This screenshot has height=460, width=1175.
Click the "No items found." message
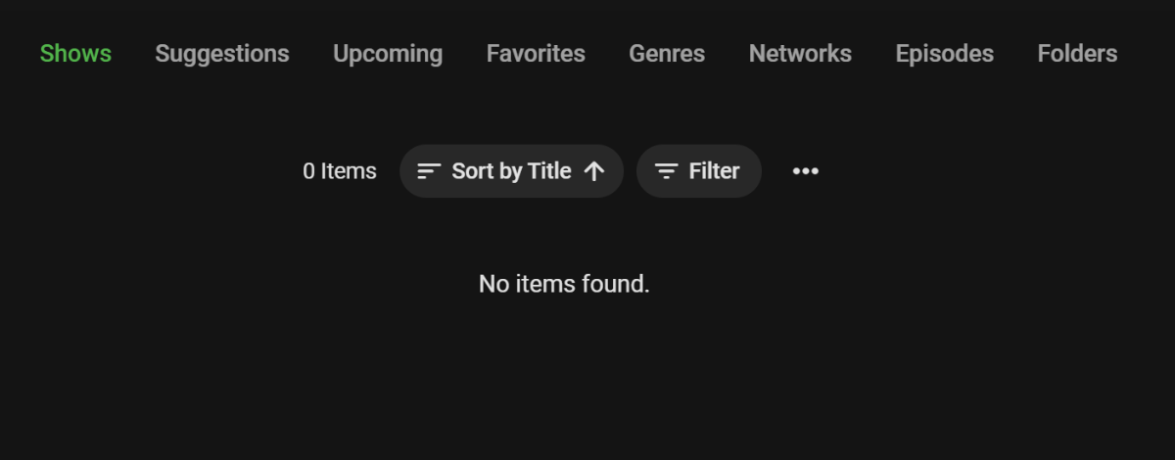coord(564,285)
